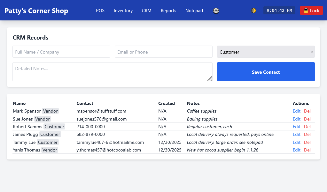This screenshot has width=327, height=192.
Task: Edit the Tammy Lue record
Action: pyautogui.click(x=297, y=142)
